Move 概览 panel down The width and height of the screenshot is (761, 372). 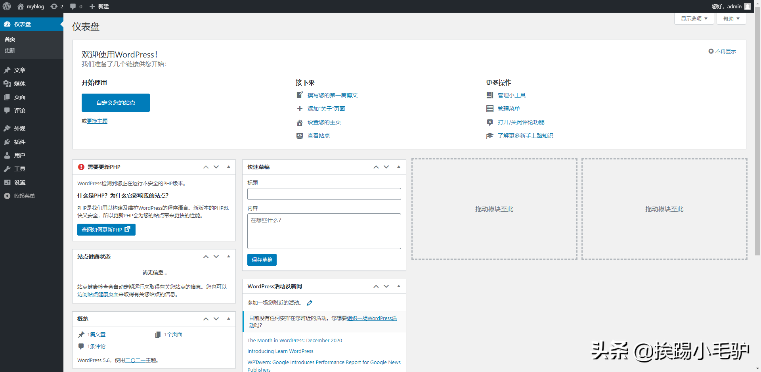click(216, 319)
